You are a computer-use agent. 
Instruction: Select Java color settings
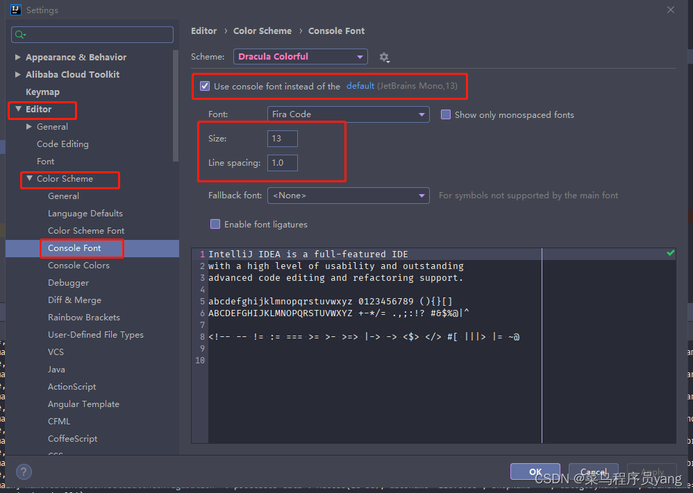point(56,370)
